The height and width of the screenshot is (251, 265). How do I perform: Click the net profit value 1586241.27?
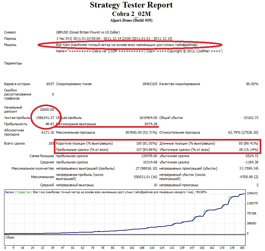[43, 118]
